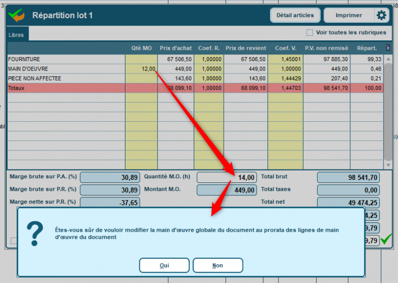The image size is (398, 283).
Task: Click the green checkmark logo in title bar
Action: click(17, 16)
